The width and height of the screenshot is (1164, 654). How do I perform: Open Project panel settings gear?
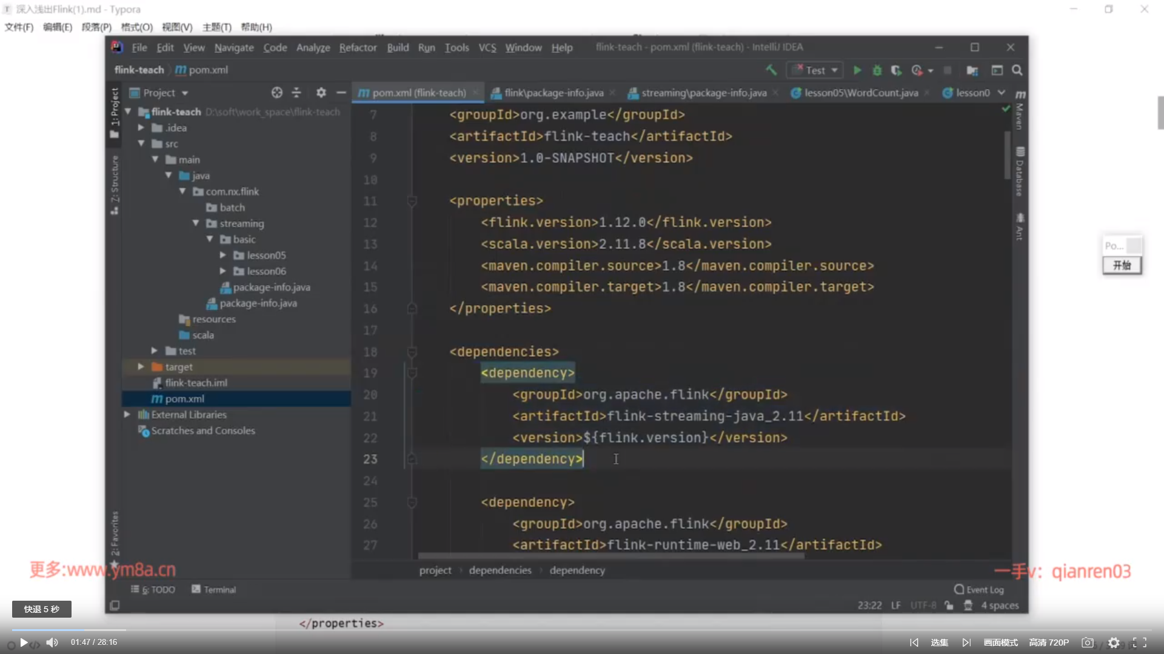(321, 93)
